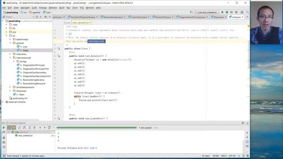The width and height of the screenshot is (283, 159).
Task: Expand the .idea folder
Action: (7, 25)
